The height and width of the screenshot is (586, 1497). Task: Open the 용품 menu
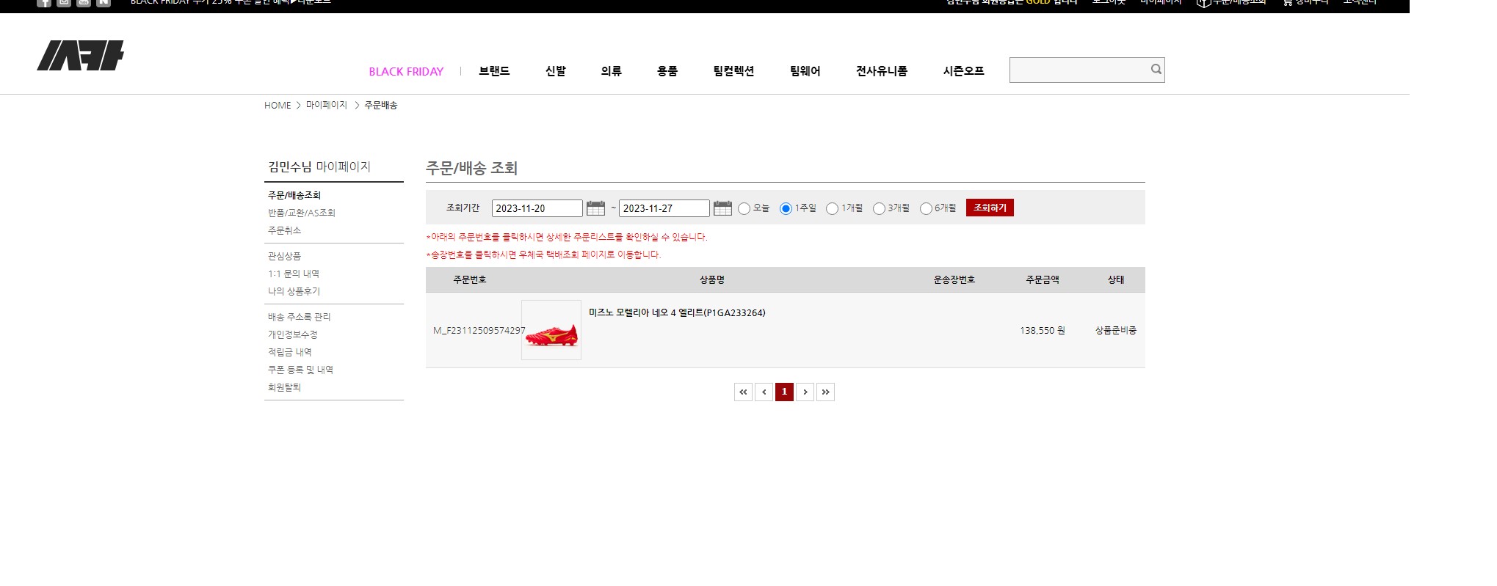click(x=667, y=71)
